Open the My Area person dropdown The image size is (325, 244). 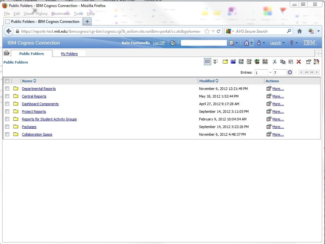pos(261,43)
